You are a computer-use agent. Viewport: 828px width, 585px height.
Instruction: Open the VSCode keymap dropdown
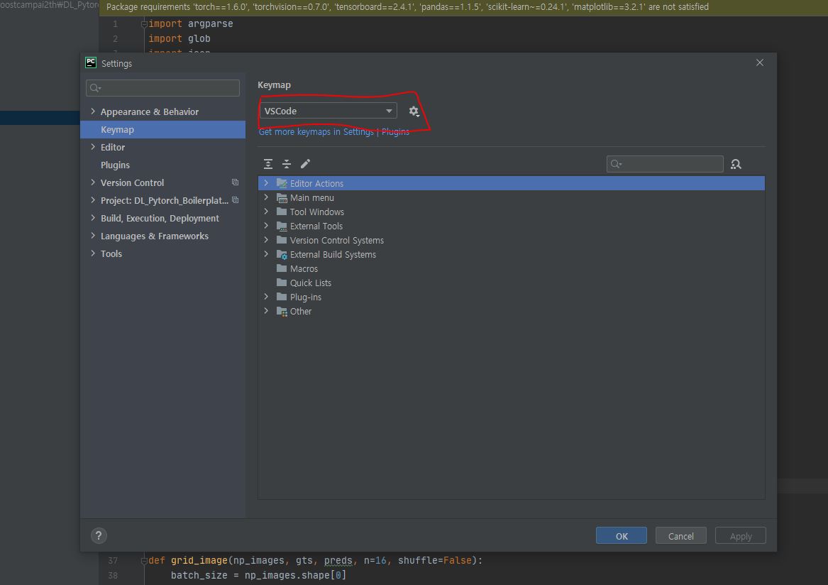(328, 111)
